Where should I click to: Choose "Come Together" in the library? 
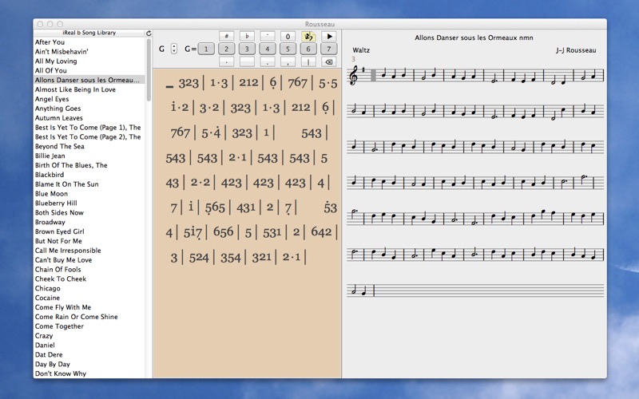[x=59, y=326]
